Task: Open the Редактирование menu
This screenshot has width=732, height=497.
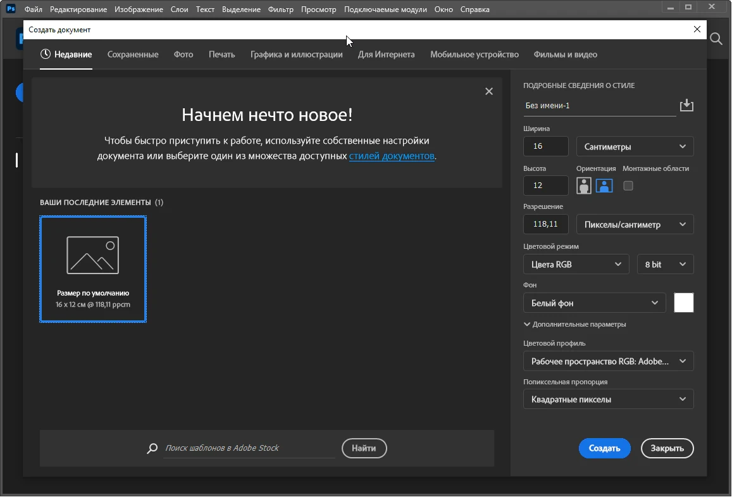Action: [78, 9]
